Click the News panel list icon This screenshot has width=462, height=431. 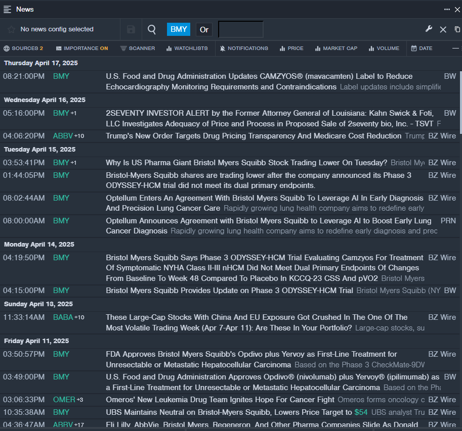tap(8, 9)
